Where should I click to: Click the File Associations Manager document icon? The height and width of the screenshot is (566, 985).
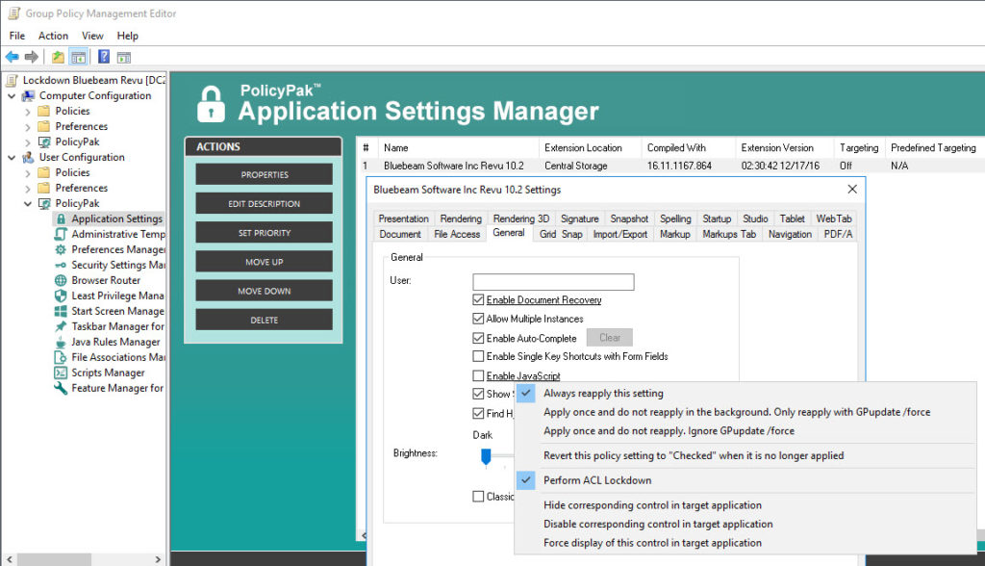(x=61, y=357)
